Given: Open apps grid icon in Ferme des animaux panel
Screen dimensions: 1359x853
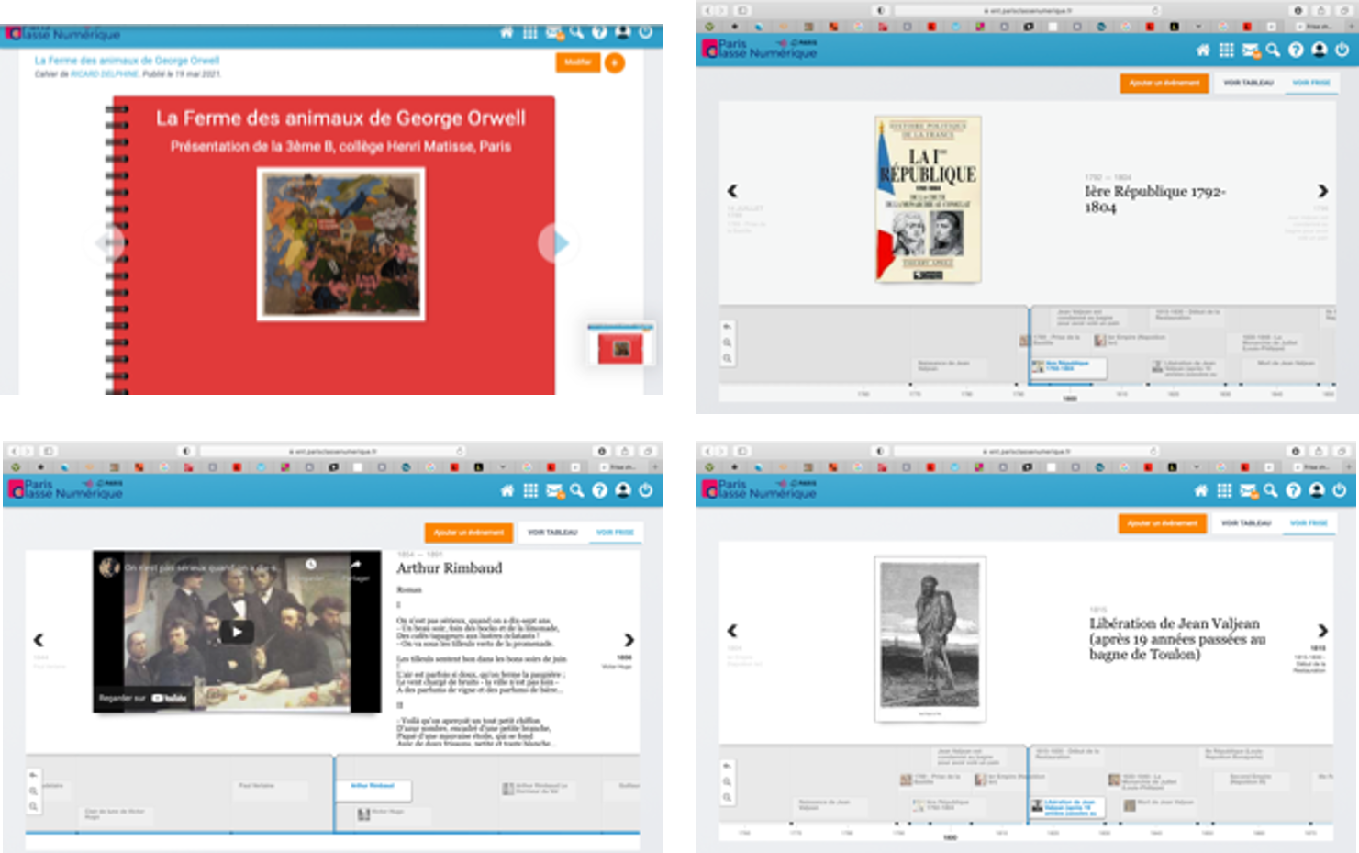Looking at the screenshot, I should coord(530,32).
